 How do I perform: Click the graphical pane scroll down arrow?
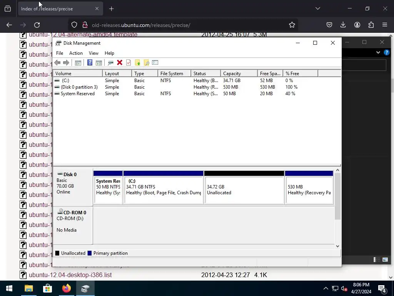(338, 246)
